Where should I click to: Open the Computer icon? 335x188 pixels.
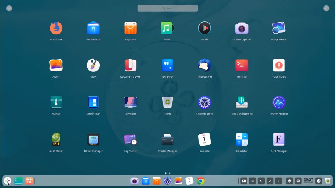pos(130,102)
